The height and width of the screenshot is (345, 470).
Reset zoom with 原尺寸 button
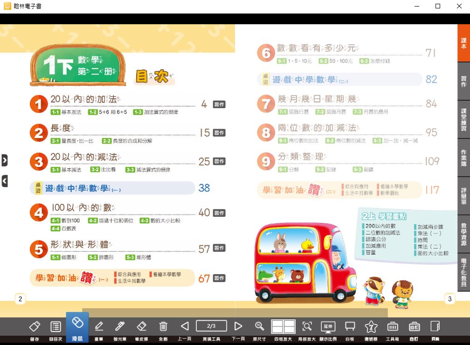coord(259,326)
